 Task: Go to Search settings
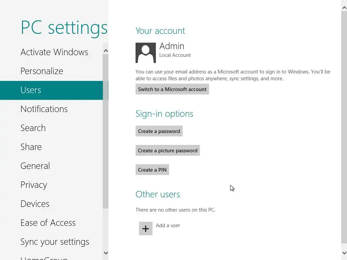coord(33,128)
